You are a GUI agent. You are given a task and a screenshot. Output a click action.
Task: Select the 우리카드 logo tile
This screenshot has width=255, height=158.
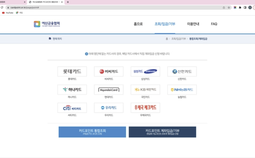click(x=109, y=108)
